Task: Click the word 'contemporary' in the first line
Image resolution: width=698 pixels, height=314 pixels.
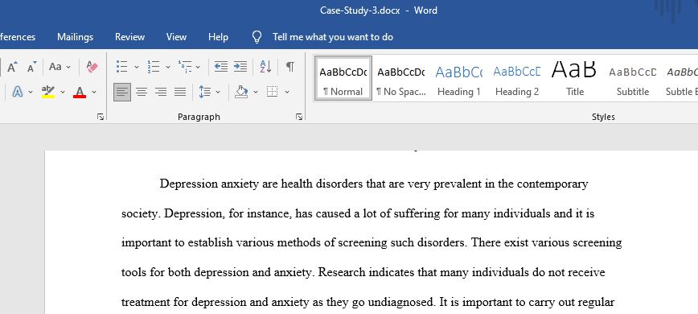Action: (552, 184)
